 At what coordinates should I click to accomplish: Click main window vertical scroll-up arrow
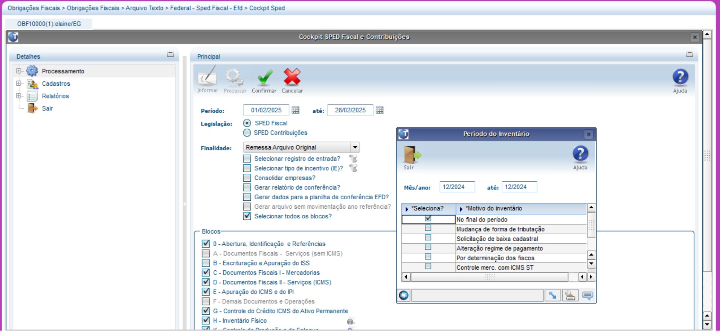(x=708, y=35)
